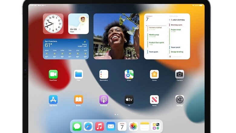Open Calendar icon in the dock
This screenshot has height=133, width=236.
click(122, 126)
